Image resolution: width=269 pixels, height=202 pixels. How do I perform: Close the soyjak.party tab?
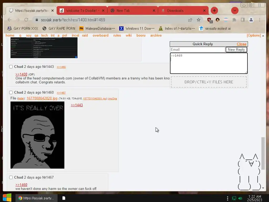[x=53, y=11]
